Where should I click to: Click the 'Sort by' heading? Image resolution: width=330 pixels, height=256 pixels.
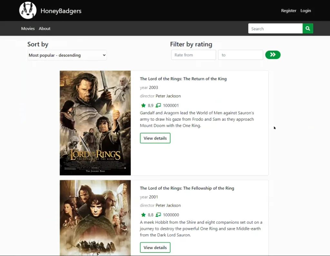tap(38, 44)
